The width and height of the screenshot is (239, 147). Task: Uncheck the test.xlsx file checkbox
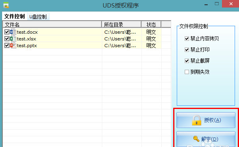[7, 39]
